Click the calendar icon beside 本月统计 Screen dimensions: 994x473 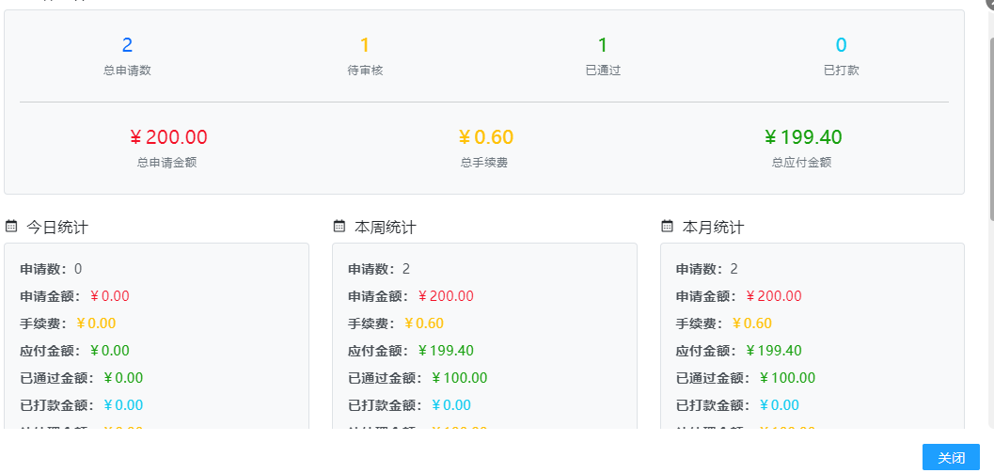[x=668, y=227]
